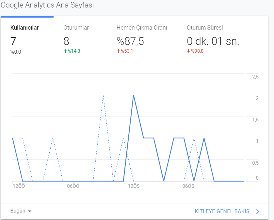The width and height of the screenshot is (274, 220).
Task: Click the 0 dk. 01 sn. duration value
Action: coord(213,41)
